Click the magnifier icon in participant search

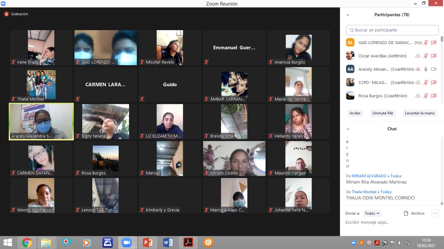(x=352, y=30)
